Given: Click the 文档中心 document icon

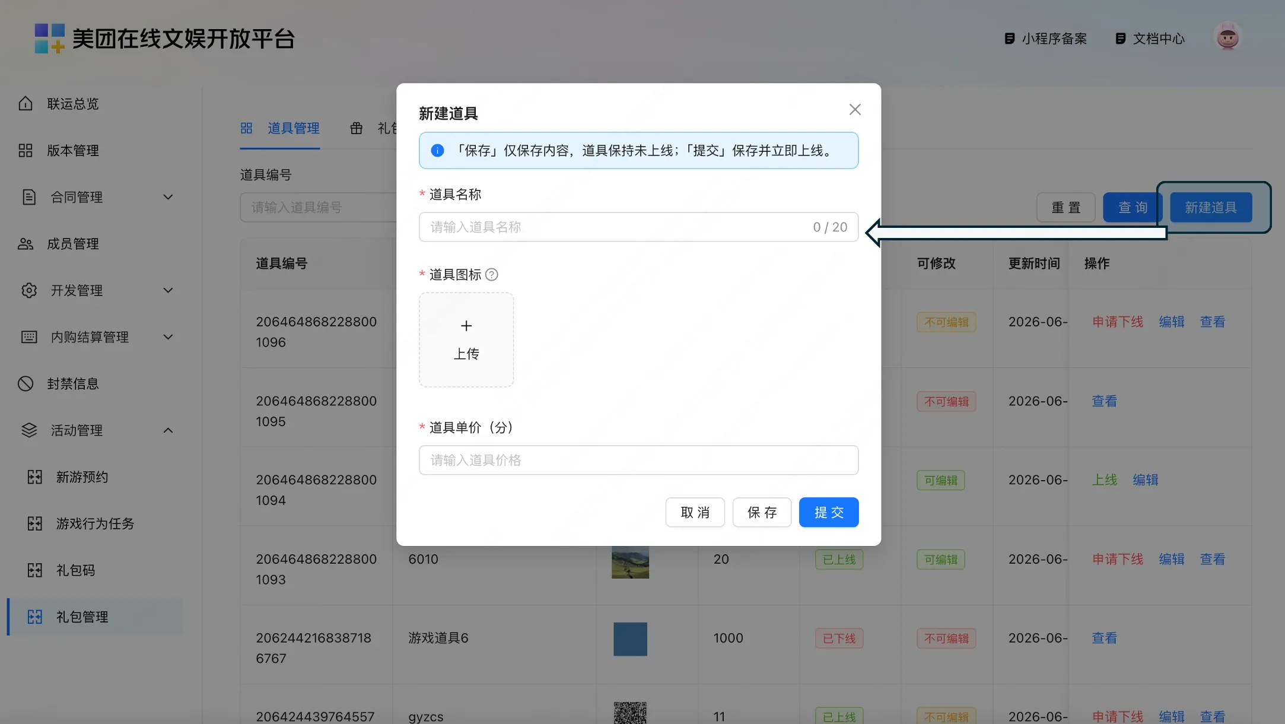Looking at the screenshot, I should pos(1120,39).
